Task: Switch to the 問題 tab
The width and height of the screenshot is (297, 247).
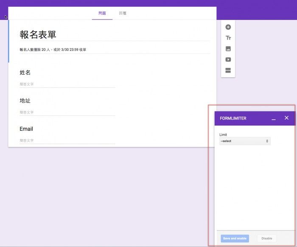Action: click(102, 13)
